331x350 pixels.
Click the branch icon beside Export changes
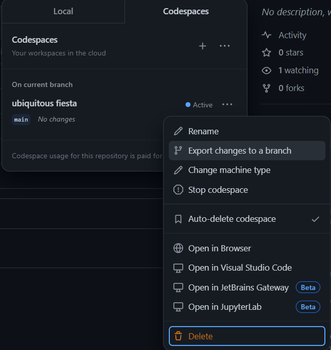[x=178, y=151]
